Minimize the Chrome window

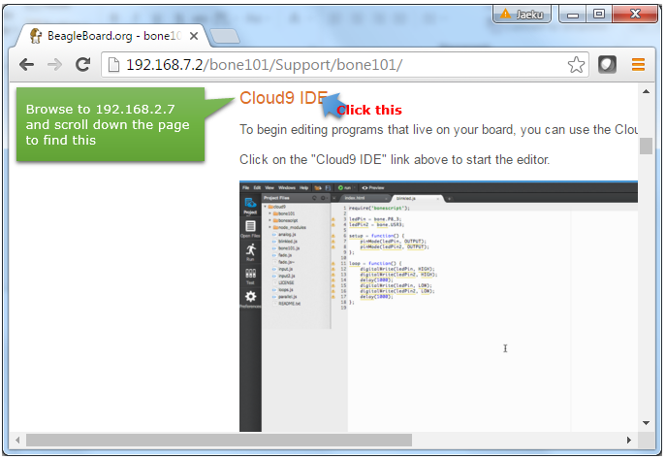coord(573,14)
